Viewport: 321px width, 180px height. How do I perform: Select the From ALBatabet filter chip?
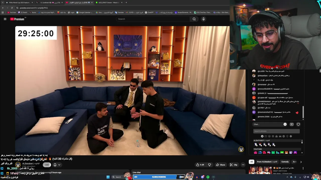[267, 162]
